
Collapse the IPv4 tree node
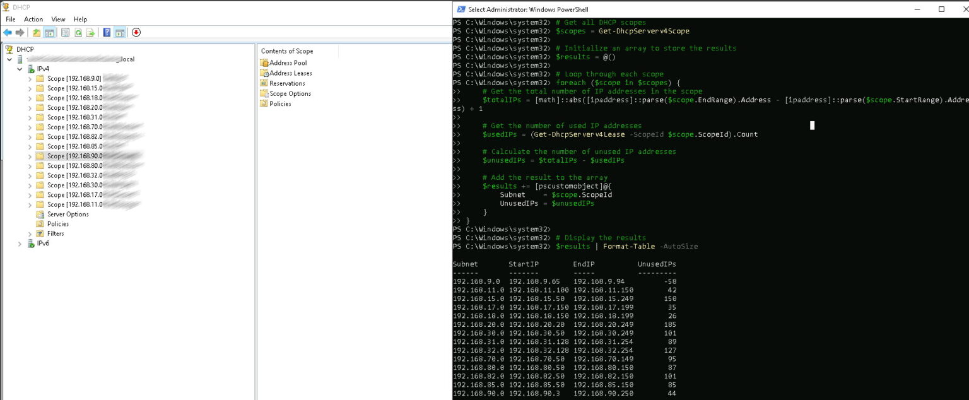(x=20, y=69)
